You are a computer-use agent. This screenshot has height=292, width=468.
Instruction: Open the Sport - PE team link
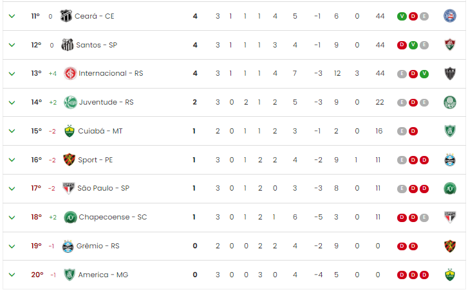(95, 160)
